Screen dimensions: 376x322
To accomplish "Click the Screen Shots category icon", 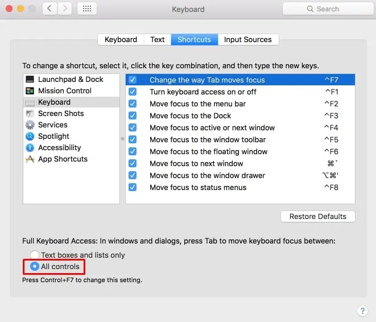I will (30, 114).
